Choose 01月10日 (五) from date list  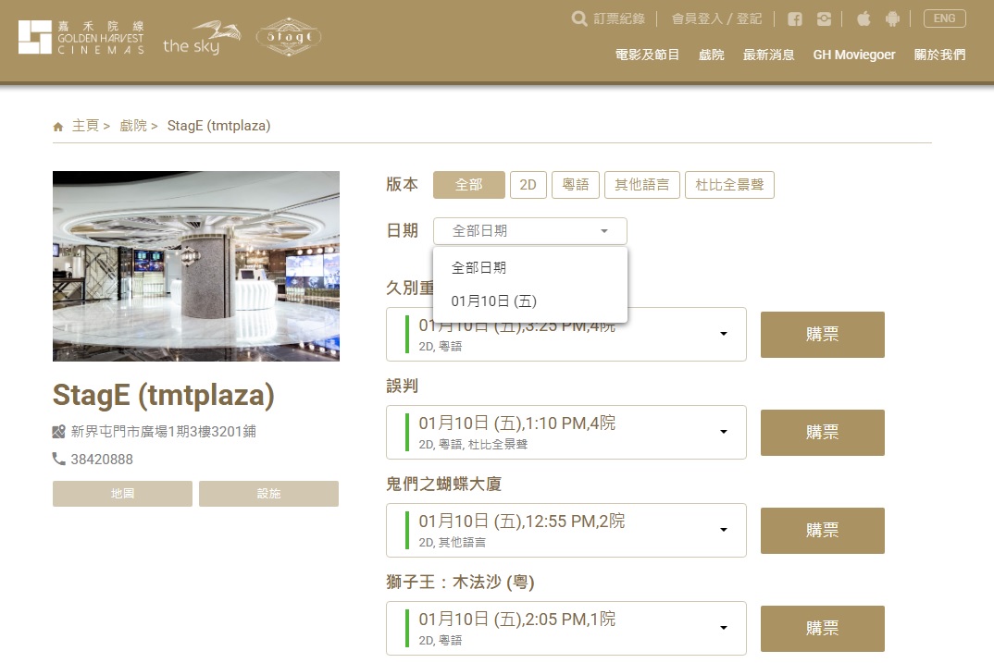[493, 301]
